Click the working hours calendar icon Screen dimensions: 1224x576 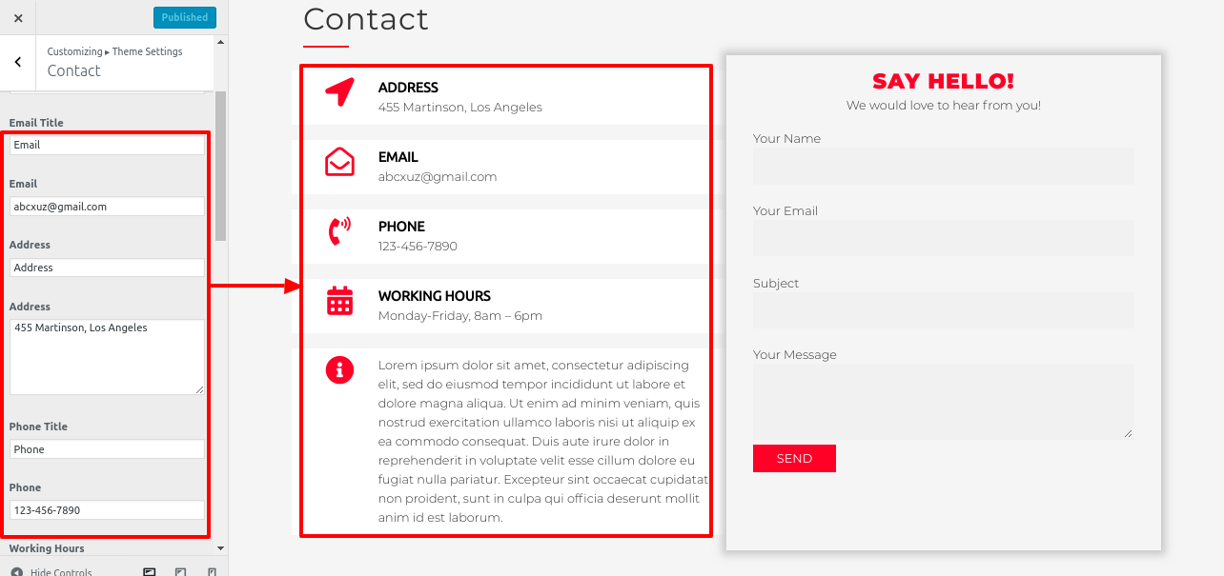pyautogui.click(x=339, y=301)
